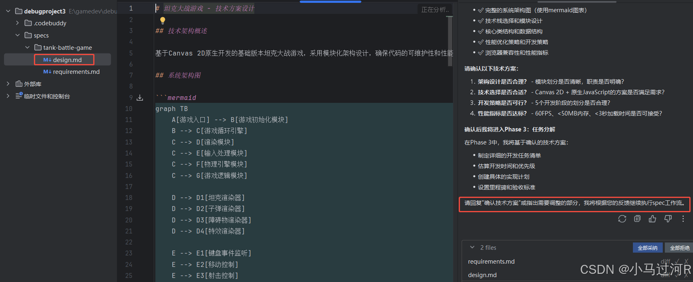
Task: Expand the 外部库 node
Action: [8, 84]
